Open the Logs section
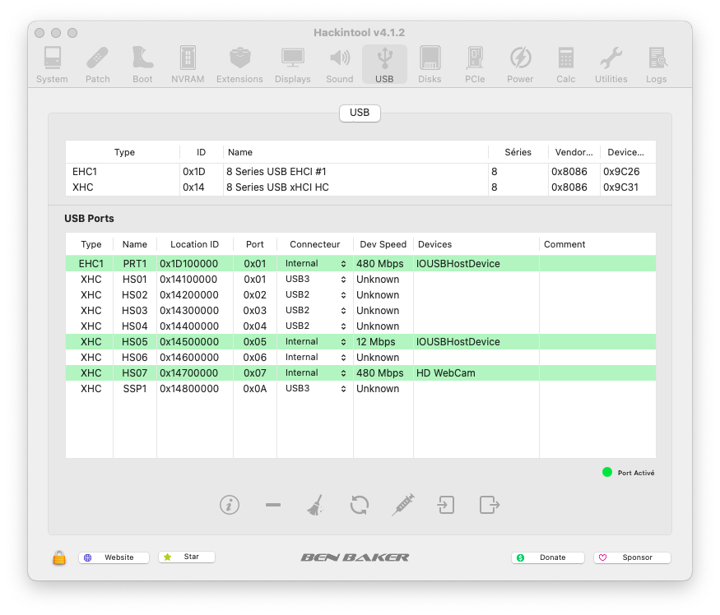Viewport: 720px width, 615px height. click(x=657, y=65)
